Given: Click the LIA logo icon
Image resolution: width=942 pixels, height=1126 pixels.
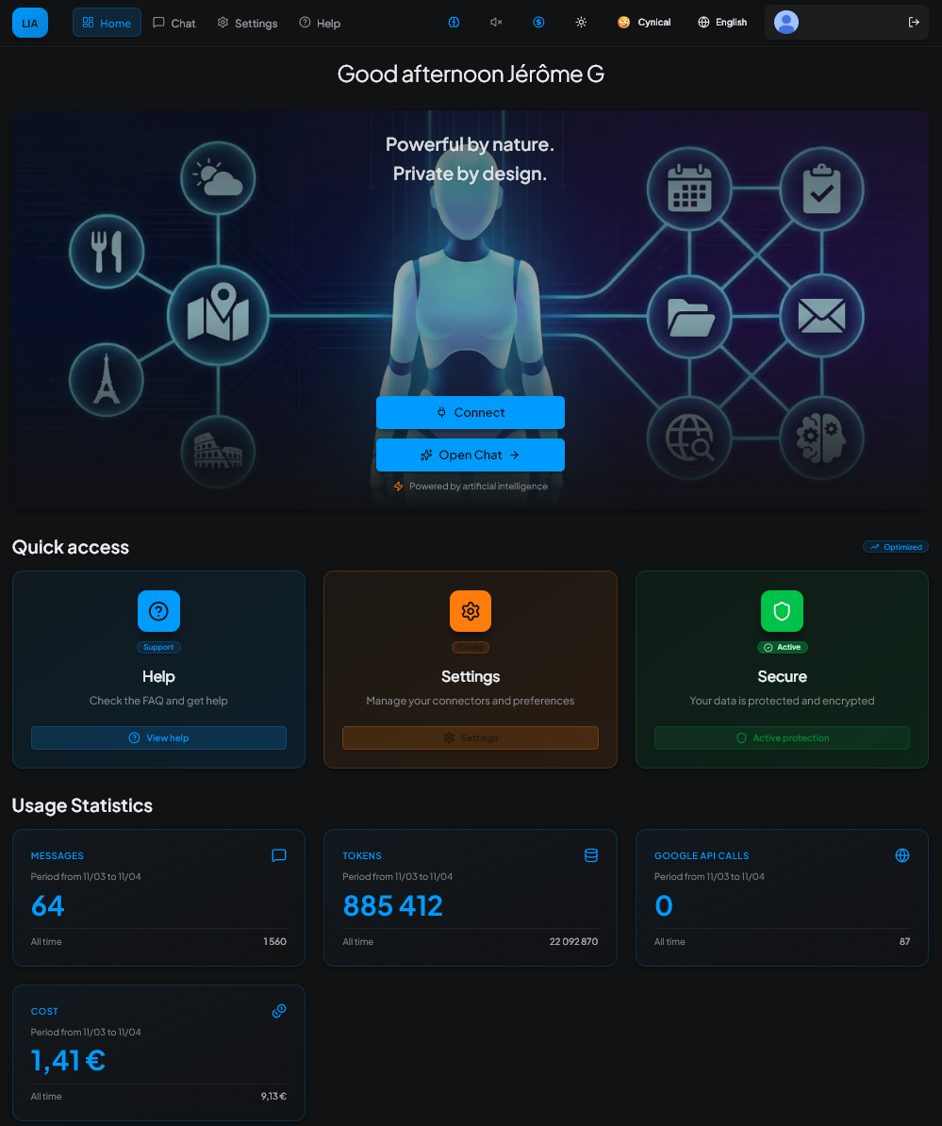Looking at the screenshot, I should (29, 22).
